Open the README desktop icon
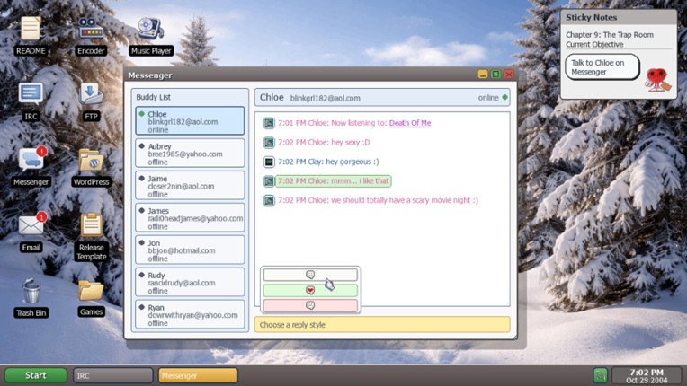 click(31, 32)
